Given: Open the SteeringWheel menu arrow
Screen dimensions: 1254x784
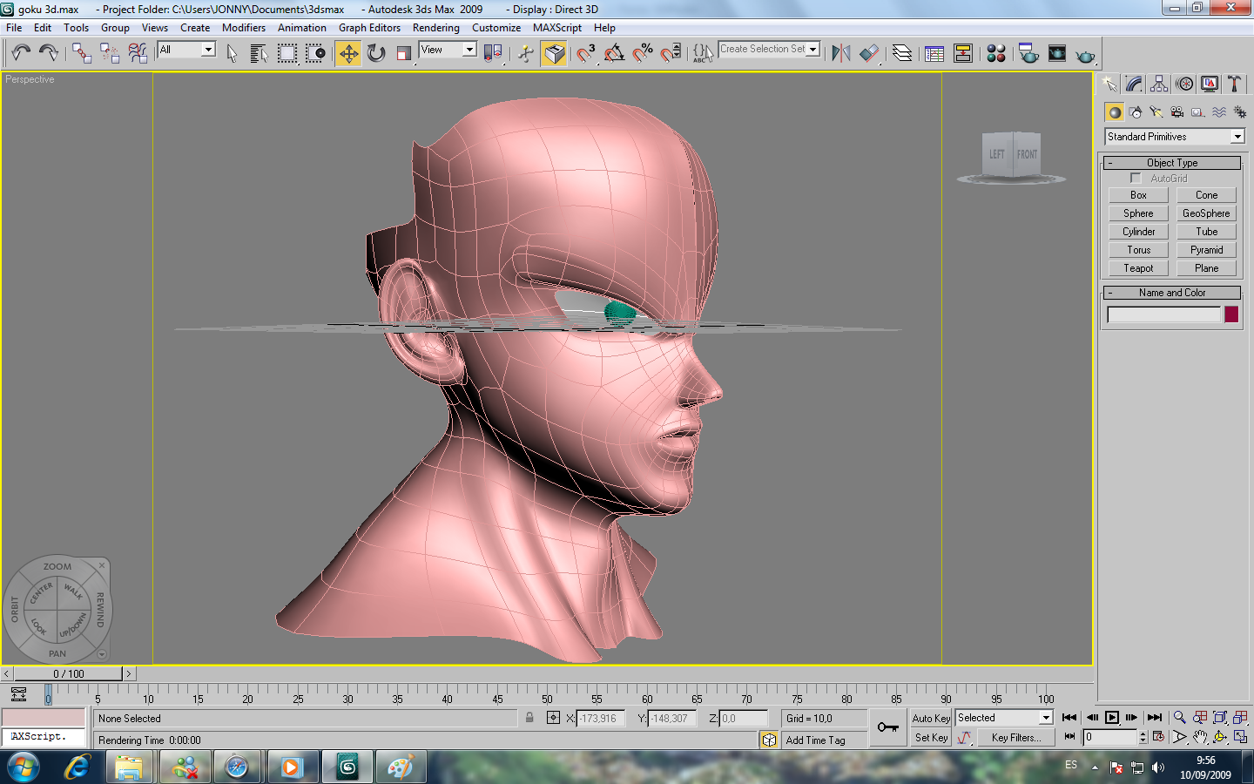Looking at the screenshot, I should 102,654.
